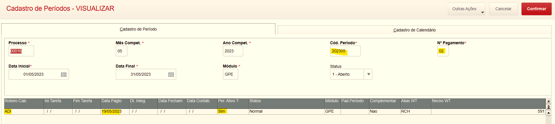Expand the Status dropdown arrow

tap(368, 74)
